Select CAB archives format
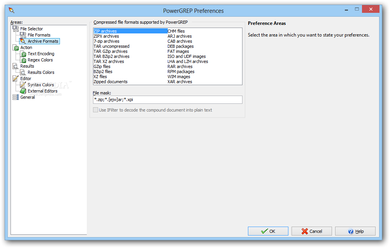The height and width of the screenshot is (248, 390). pos(180,41)
